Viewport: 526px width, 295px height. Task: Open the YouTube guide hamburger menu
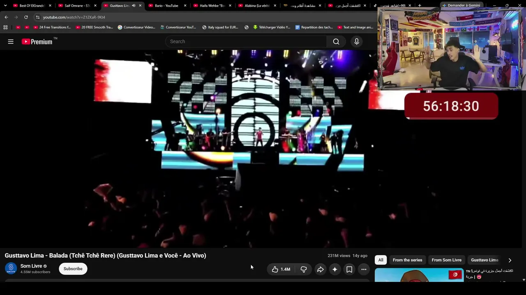[x=11, y=41]
